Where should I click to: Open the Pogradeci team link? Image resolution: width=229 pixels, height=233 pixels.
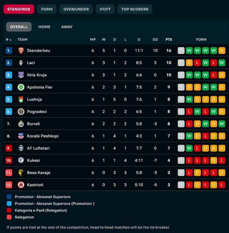[x=37, y=111]
